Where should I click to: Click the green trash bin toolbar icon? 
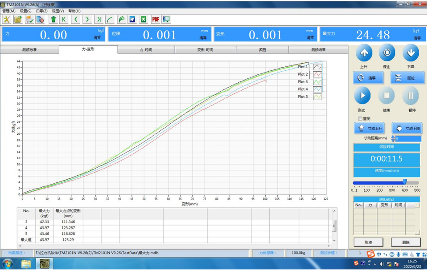[x=53, y=19]
